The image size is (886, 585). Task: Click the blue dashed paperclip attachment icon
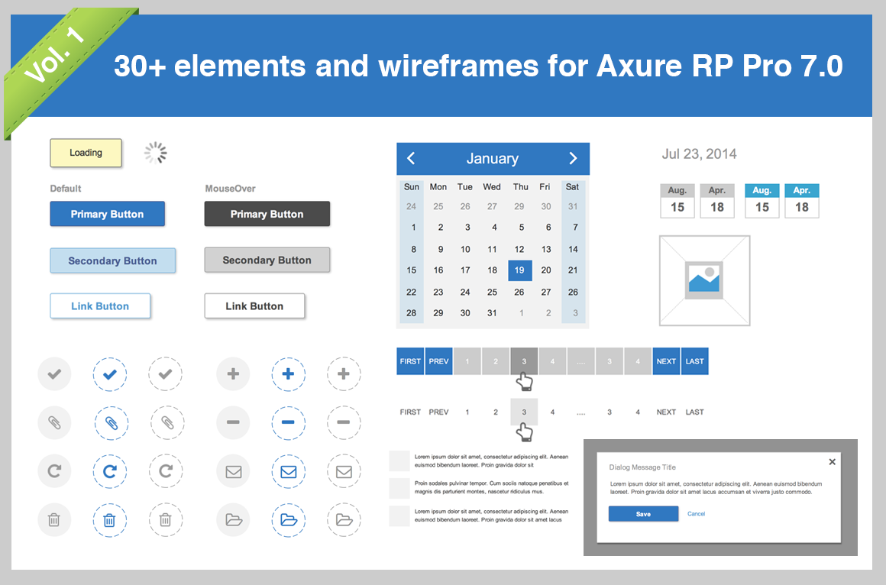(110, 423)
